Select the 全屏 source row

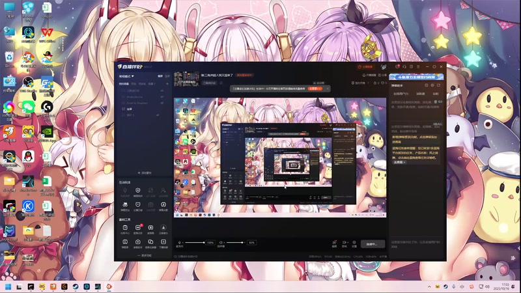(x=143, y=109)
